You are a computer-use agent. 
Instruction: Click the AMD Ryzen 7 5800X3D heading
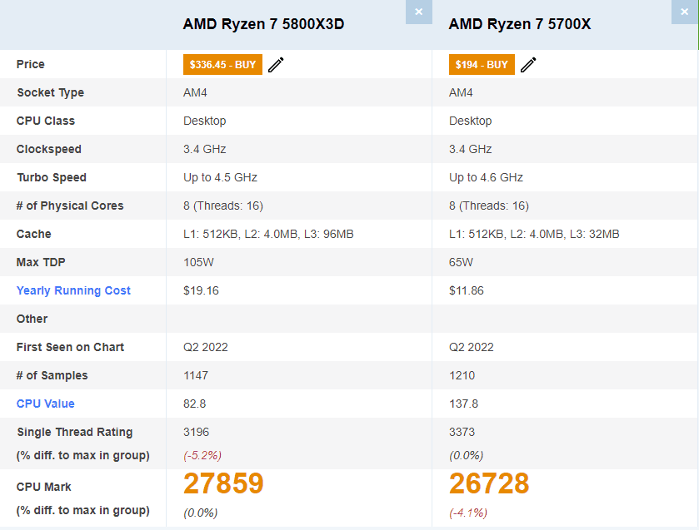pyautogui.click(x=263, y=24)
